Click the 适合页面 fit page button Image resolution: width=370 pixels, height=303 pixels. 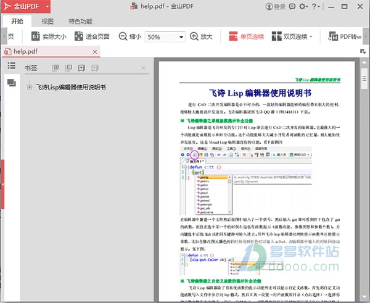coord(92,36)
